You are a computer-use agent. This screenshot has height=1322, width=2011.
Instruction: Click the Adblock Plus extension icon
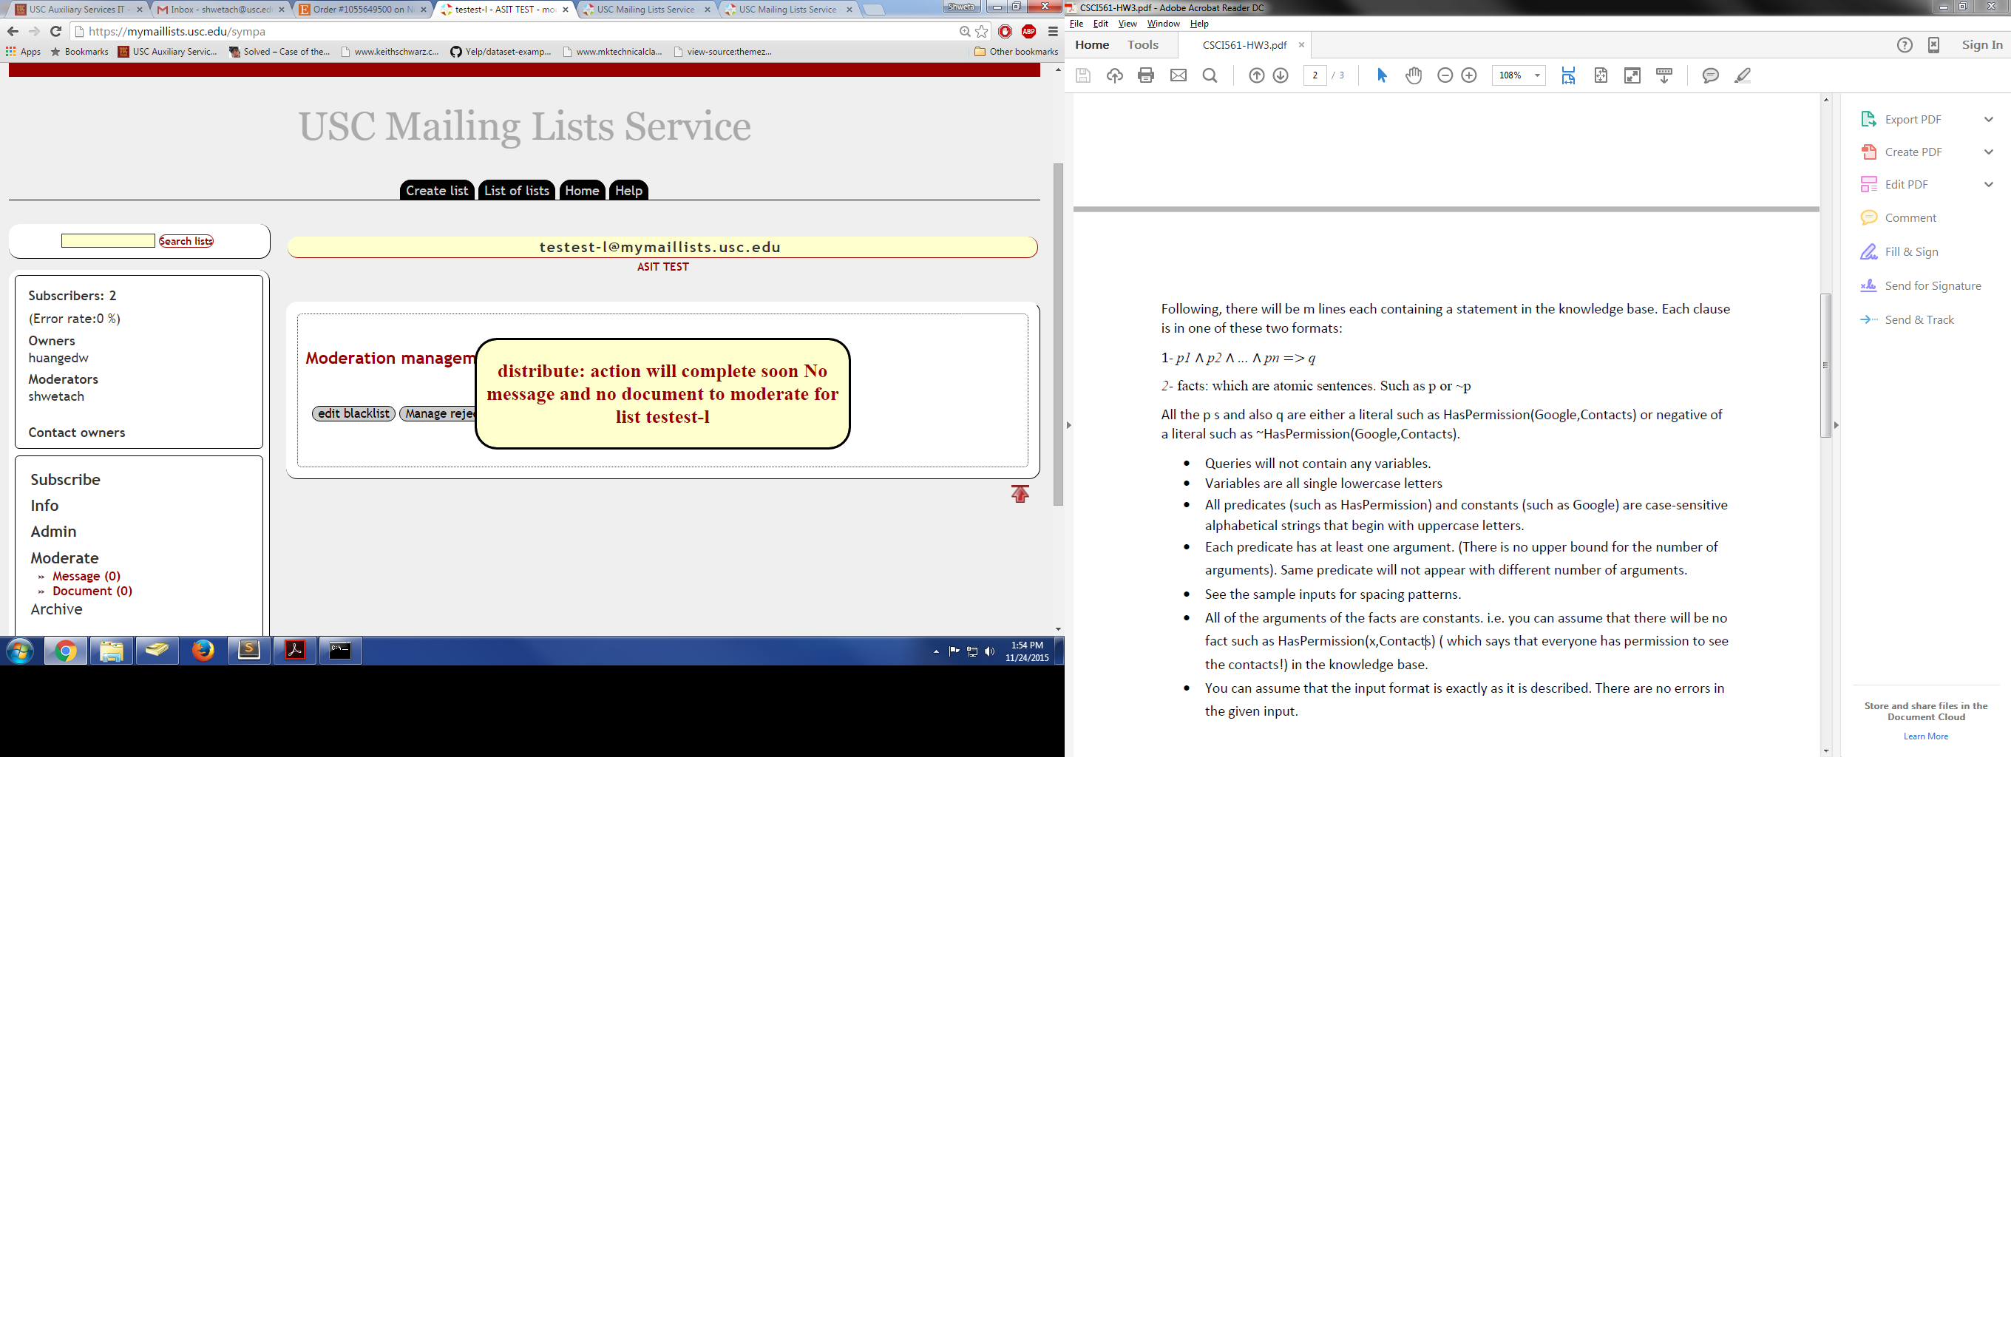pos(1028,31)
